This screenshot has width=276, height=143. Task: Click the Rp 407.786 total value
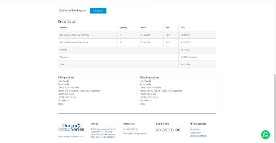(x=185, y=64)
